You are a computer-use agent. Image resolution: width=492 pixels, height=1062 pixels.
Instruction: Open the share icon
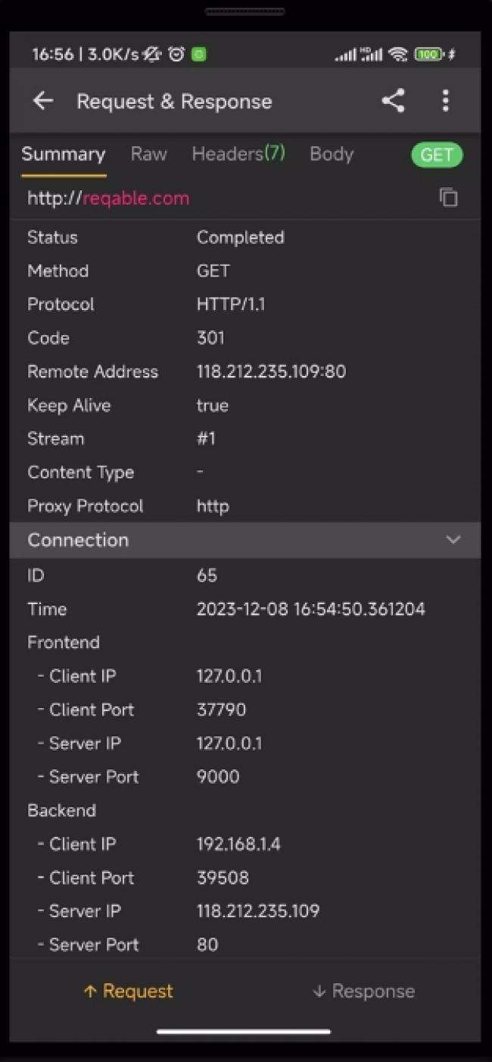coord(393,101)
